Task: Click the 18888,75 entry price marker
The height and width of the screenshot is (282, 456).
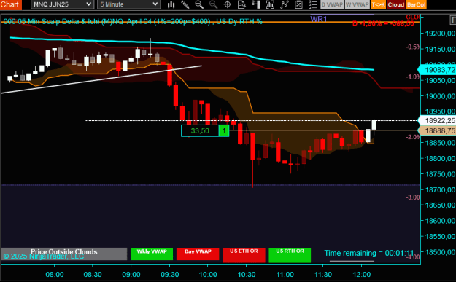Action: pos(437,130)
